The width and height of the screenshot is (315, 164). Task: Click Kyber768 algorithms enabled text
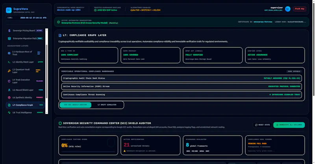(145, 10)
